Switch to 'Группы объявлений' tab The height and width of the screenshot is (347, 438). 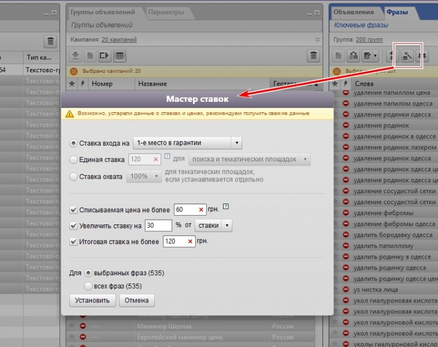(x=103, y=12)
